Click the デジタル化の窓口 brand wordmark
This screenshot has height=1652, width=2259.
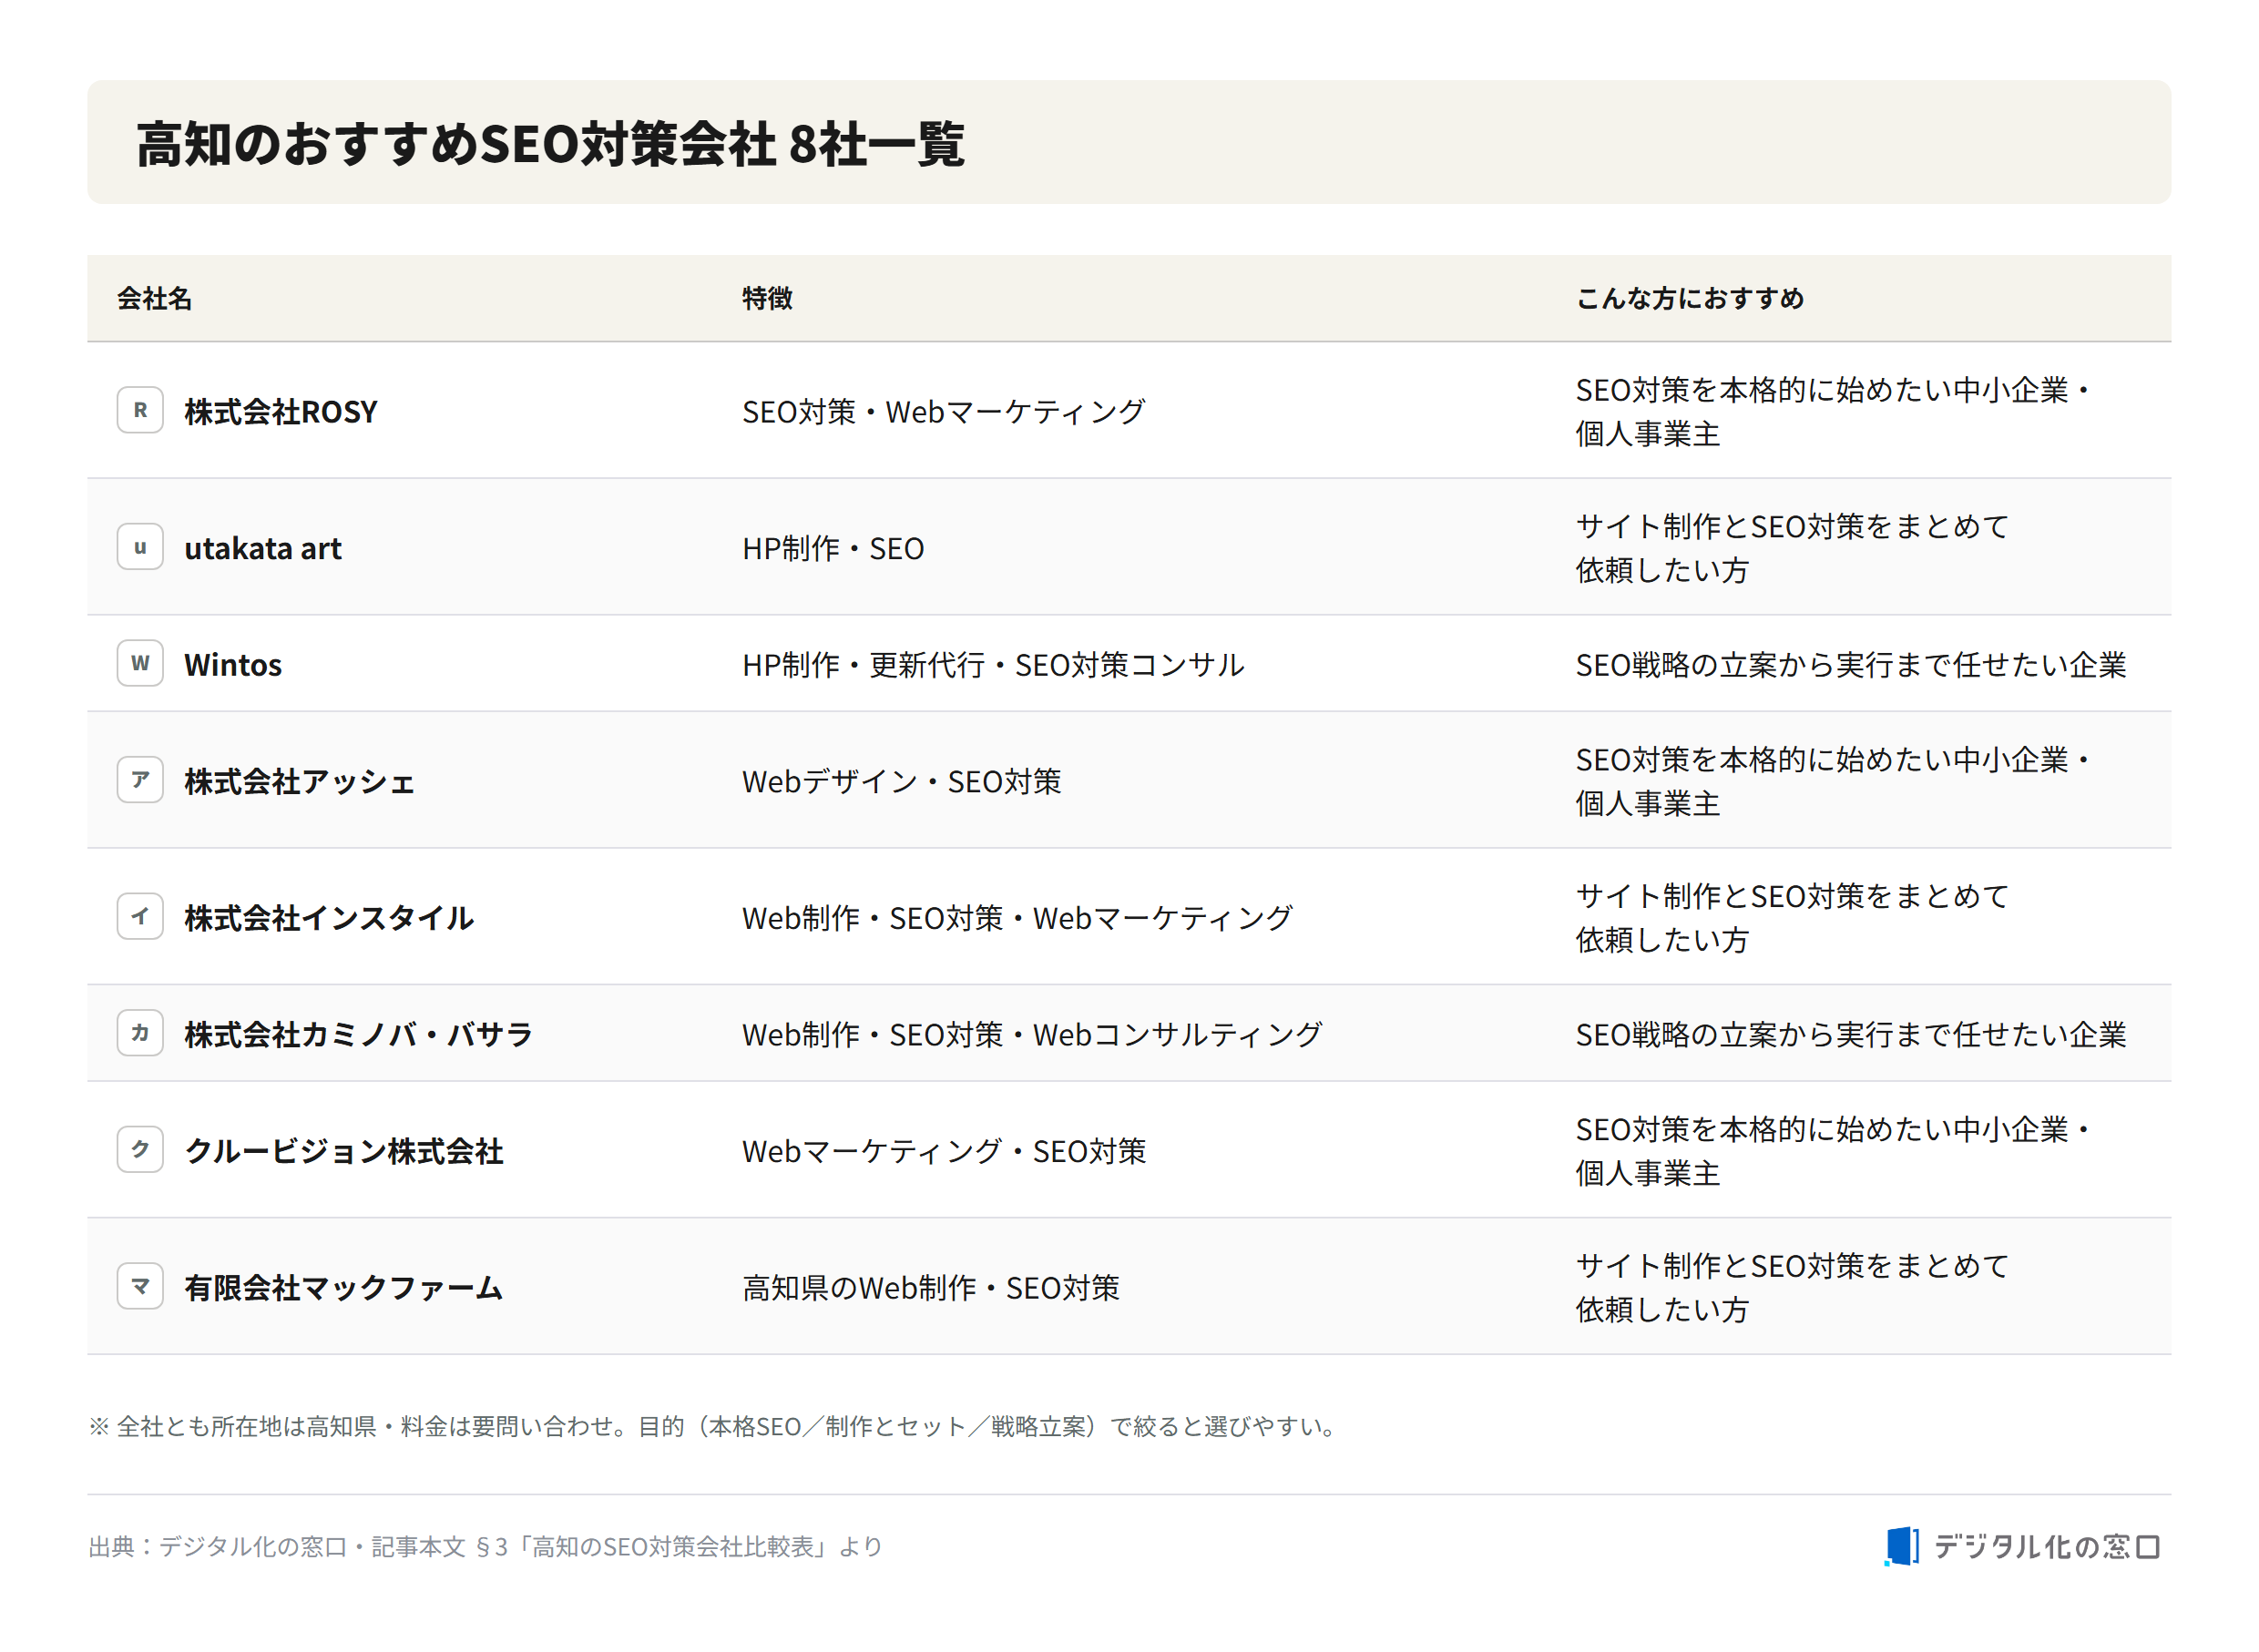(x=2046, y=1547)
